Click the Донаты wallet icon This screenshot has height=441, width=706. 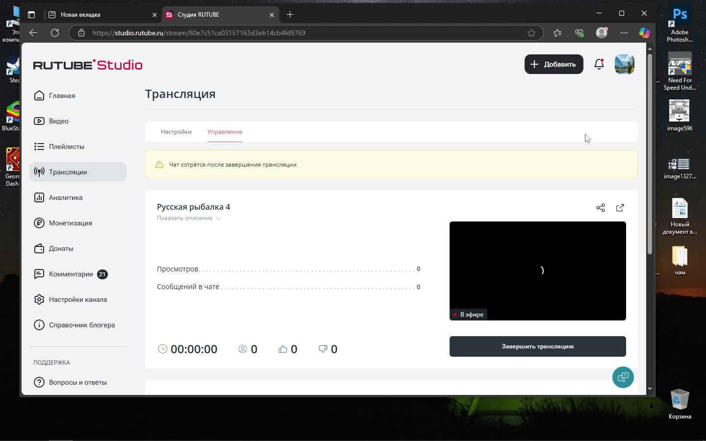tap(39, 248)
